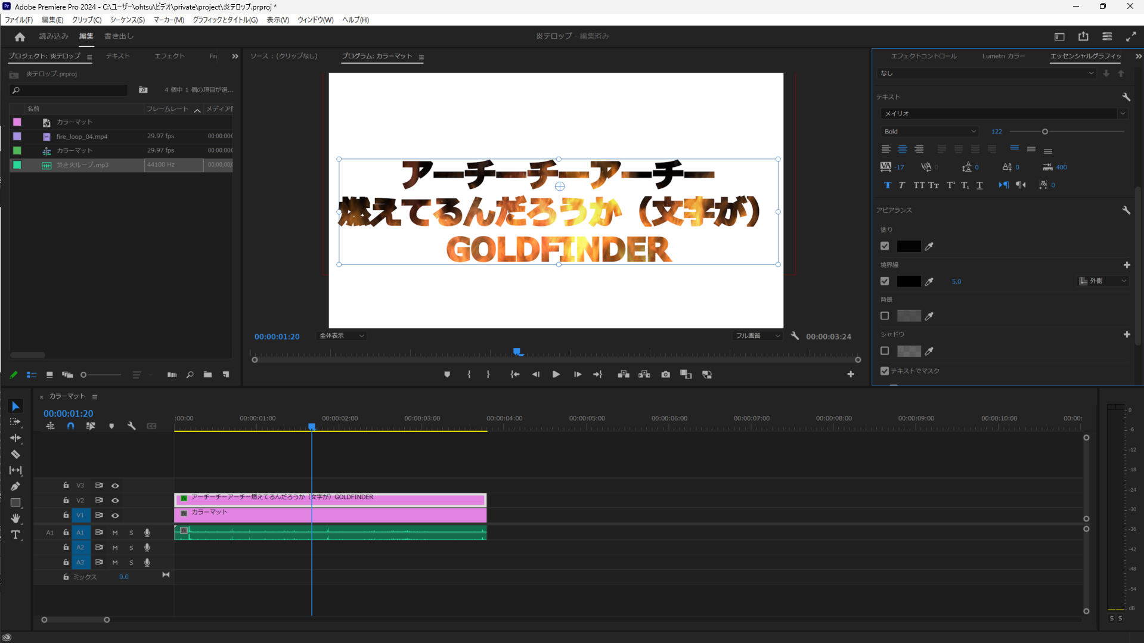Toggle the timeline snap magnet
Image resolution: width=1144 pixels, height=643 pixels.
pyautogui.click(x=70, y=426)
